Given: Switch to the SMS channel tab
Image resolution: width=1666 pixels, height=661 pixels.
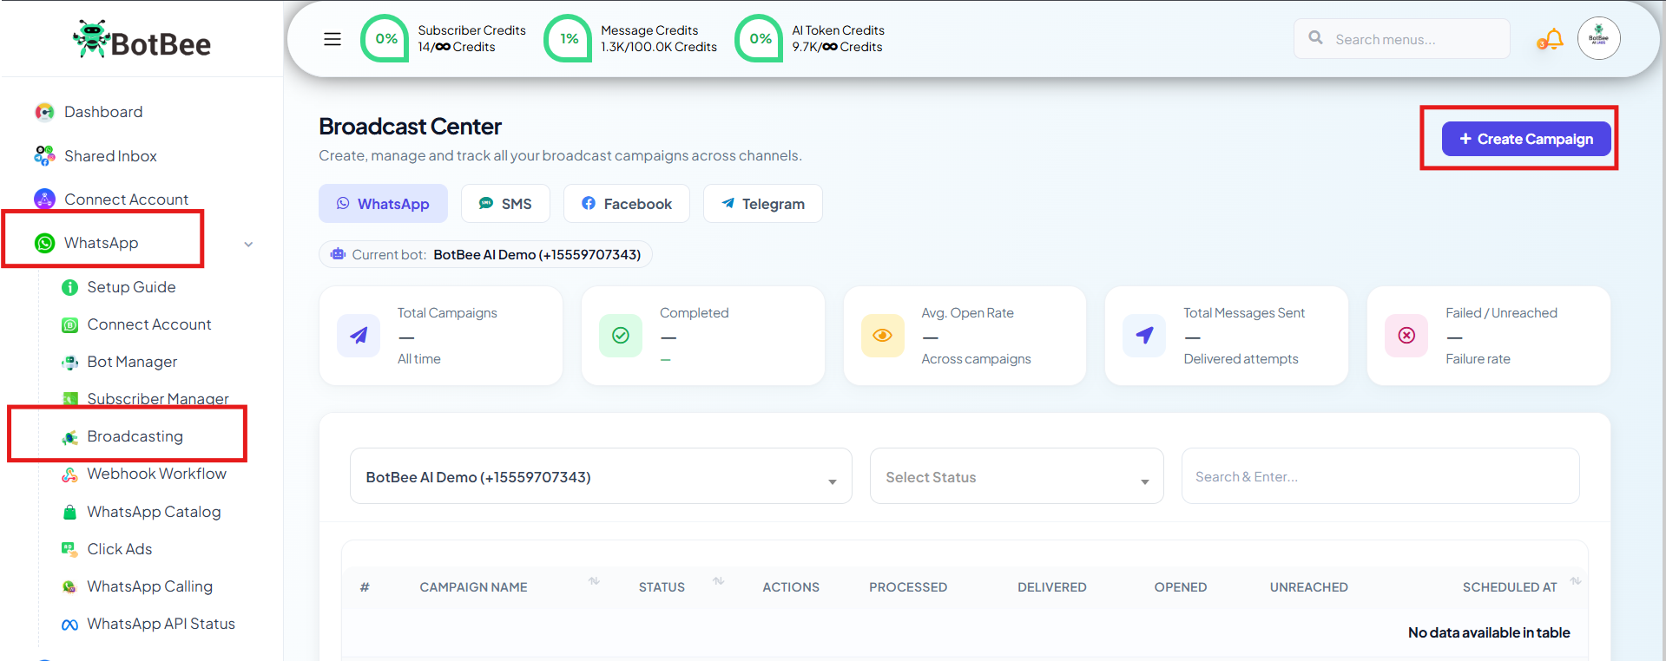Looking at the screenshot, I should click(x=505, y=204).
